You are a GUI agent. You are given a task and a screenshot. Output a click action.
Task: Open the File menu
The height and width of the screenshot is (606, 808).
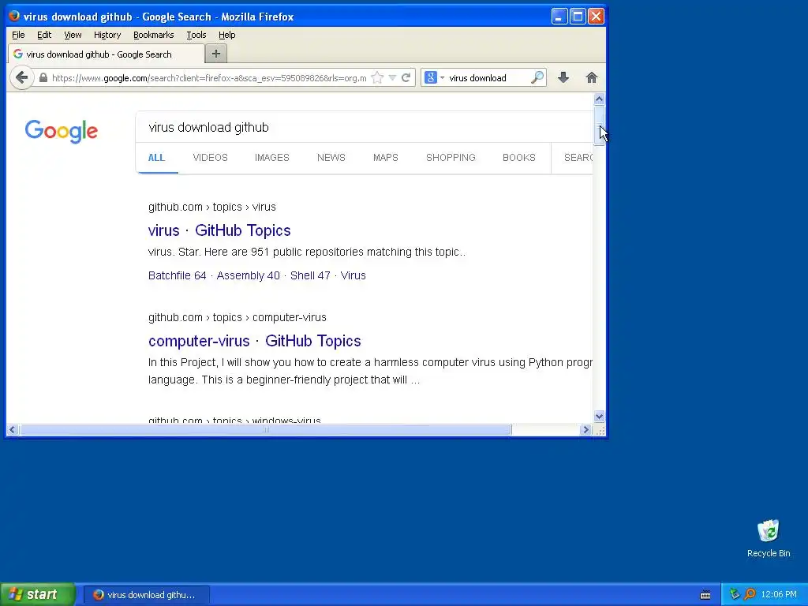coord(18,35)
